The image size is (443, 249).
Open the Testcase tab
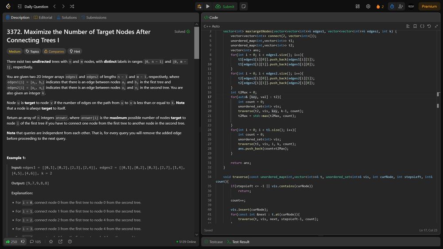coord(214,242)
